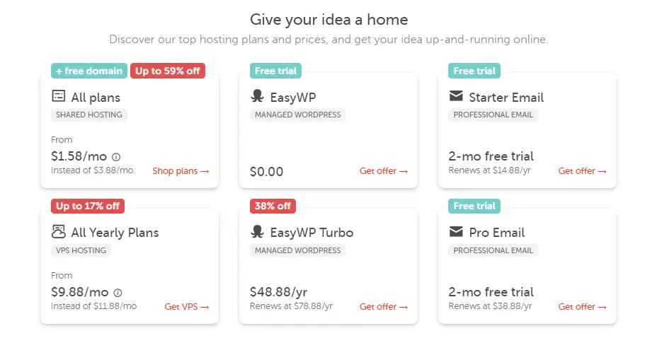Screen dimensions: 645x343
Task: Click the EasyWP Turbo octopus icon
Action: pos(257,232)
